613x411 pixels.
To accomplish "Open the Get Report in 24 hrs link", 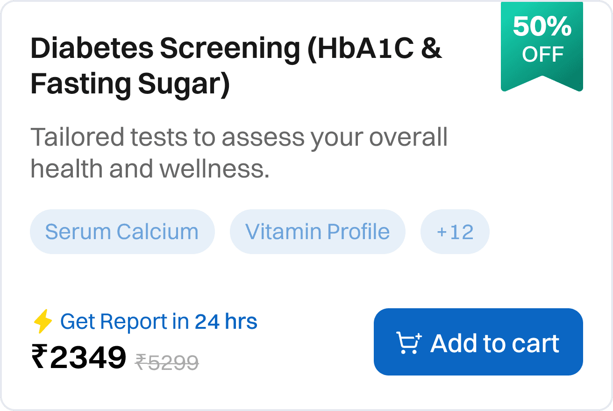I will click(159, 322).
